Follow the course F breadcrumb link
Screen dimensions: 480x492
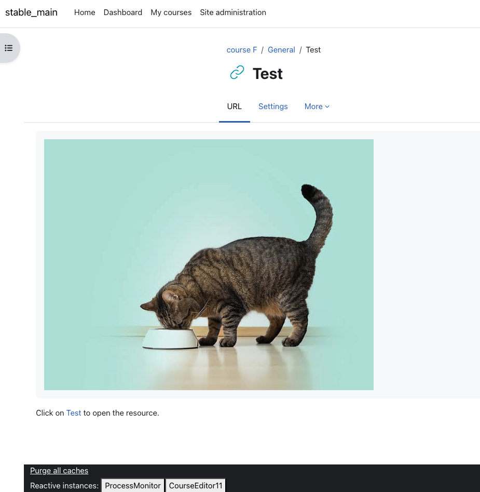[242, 50]
